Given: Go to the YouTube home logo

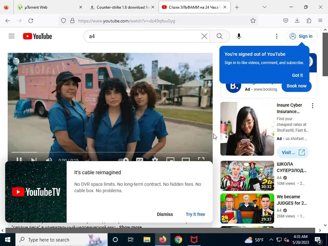Looking at the screenshot, I should tap(37, 36).
